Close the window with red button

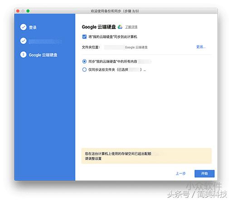click(18, 11)
